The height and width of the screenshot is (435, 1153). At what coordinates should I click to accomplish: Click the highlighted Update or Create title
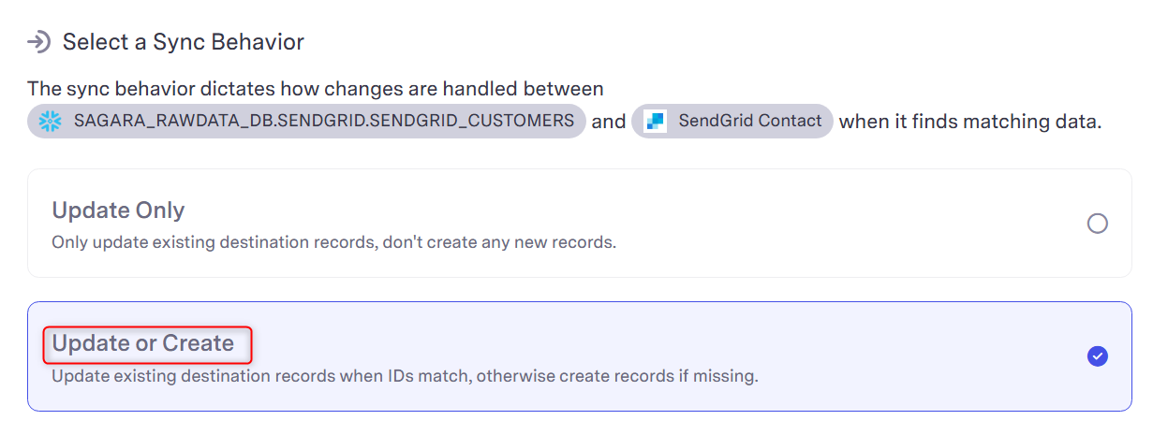(x=143, y=343)
